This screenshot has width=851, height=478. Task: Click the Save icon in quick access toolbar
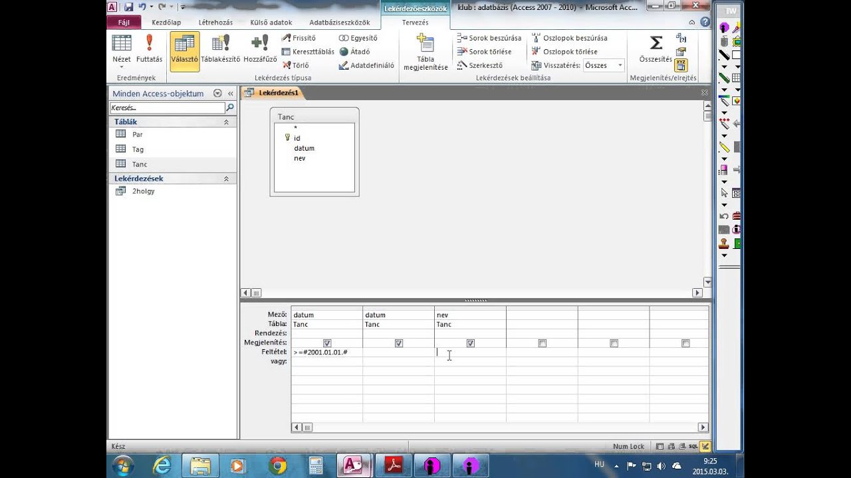tap(128, 6)
